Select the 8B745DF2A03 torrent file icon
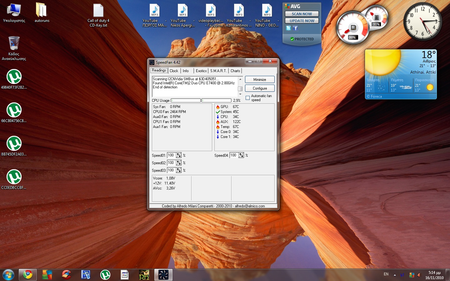 click(14, 146)
